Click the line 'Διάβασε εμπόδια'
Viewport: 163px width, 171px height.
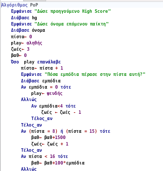pos(41,81)
